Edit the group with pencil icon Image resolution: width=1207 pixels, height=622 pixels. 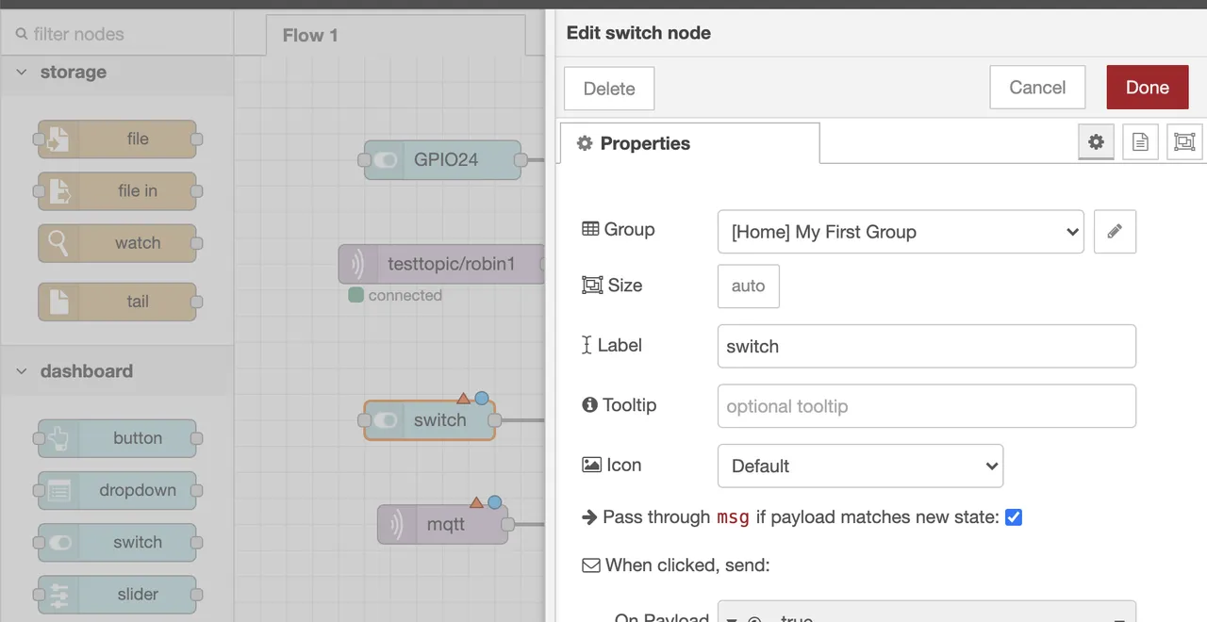(x=1115, y=231)
